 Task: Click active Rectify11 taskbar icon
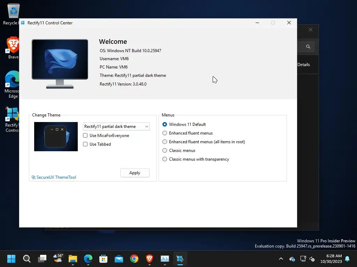tap(180, 259)
